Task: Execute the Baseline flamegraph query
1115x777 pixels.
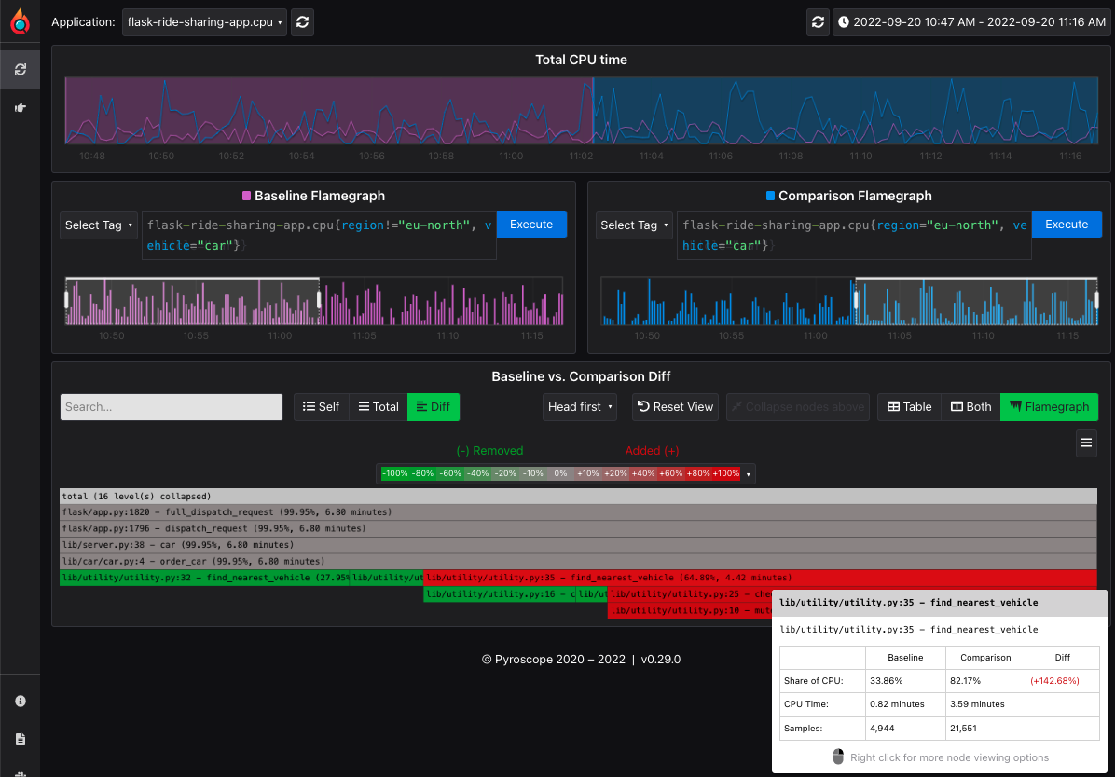Action: 531,225
